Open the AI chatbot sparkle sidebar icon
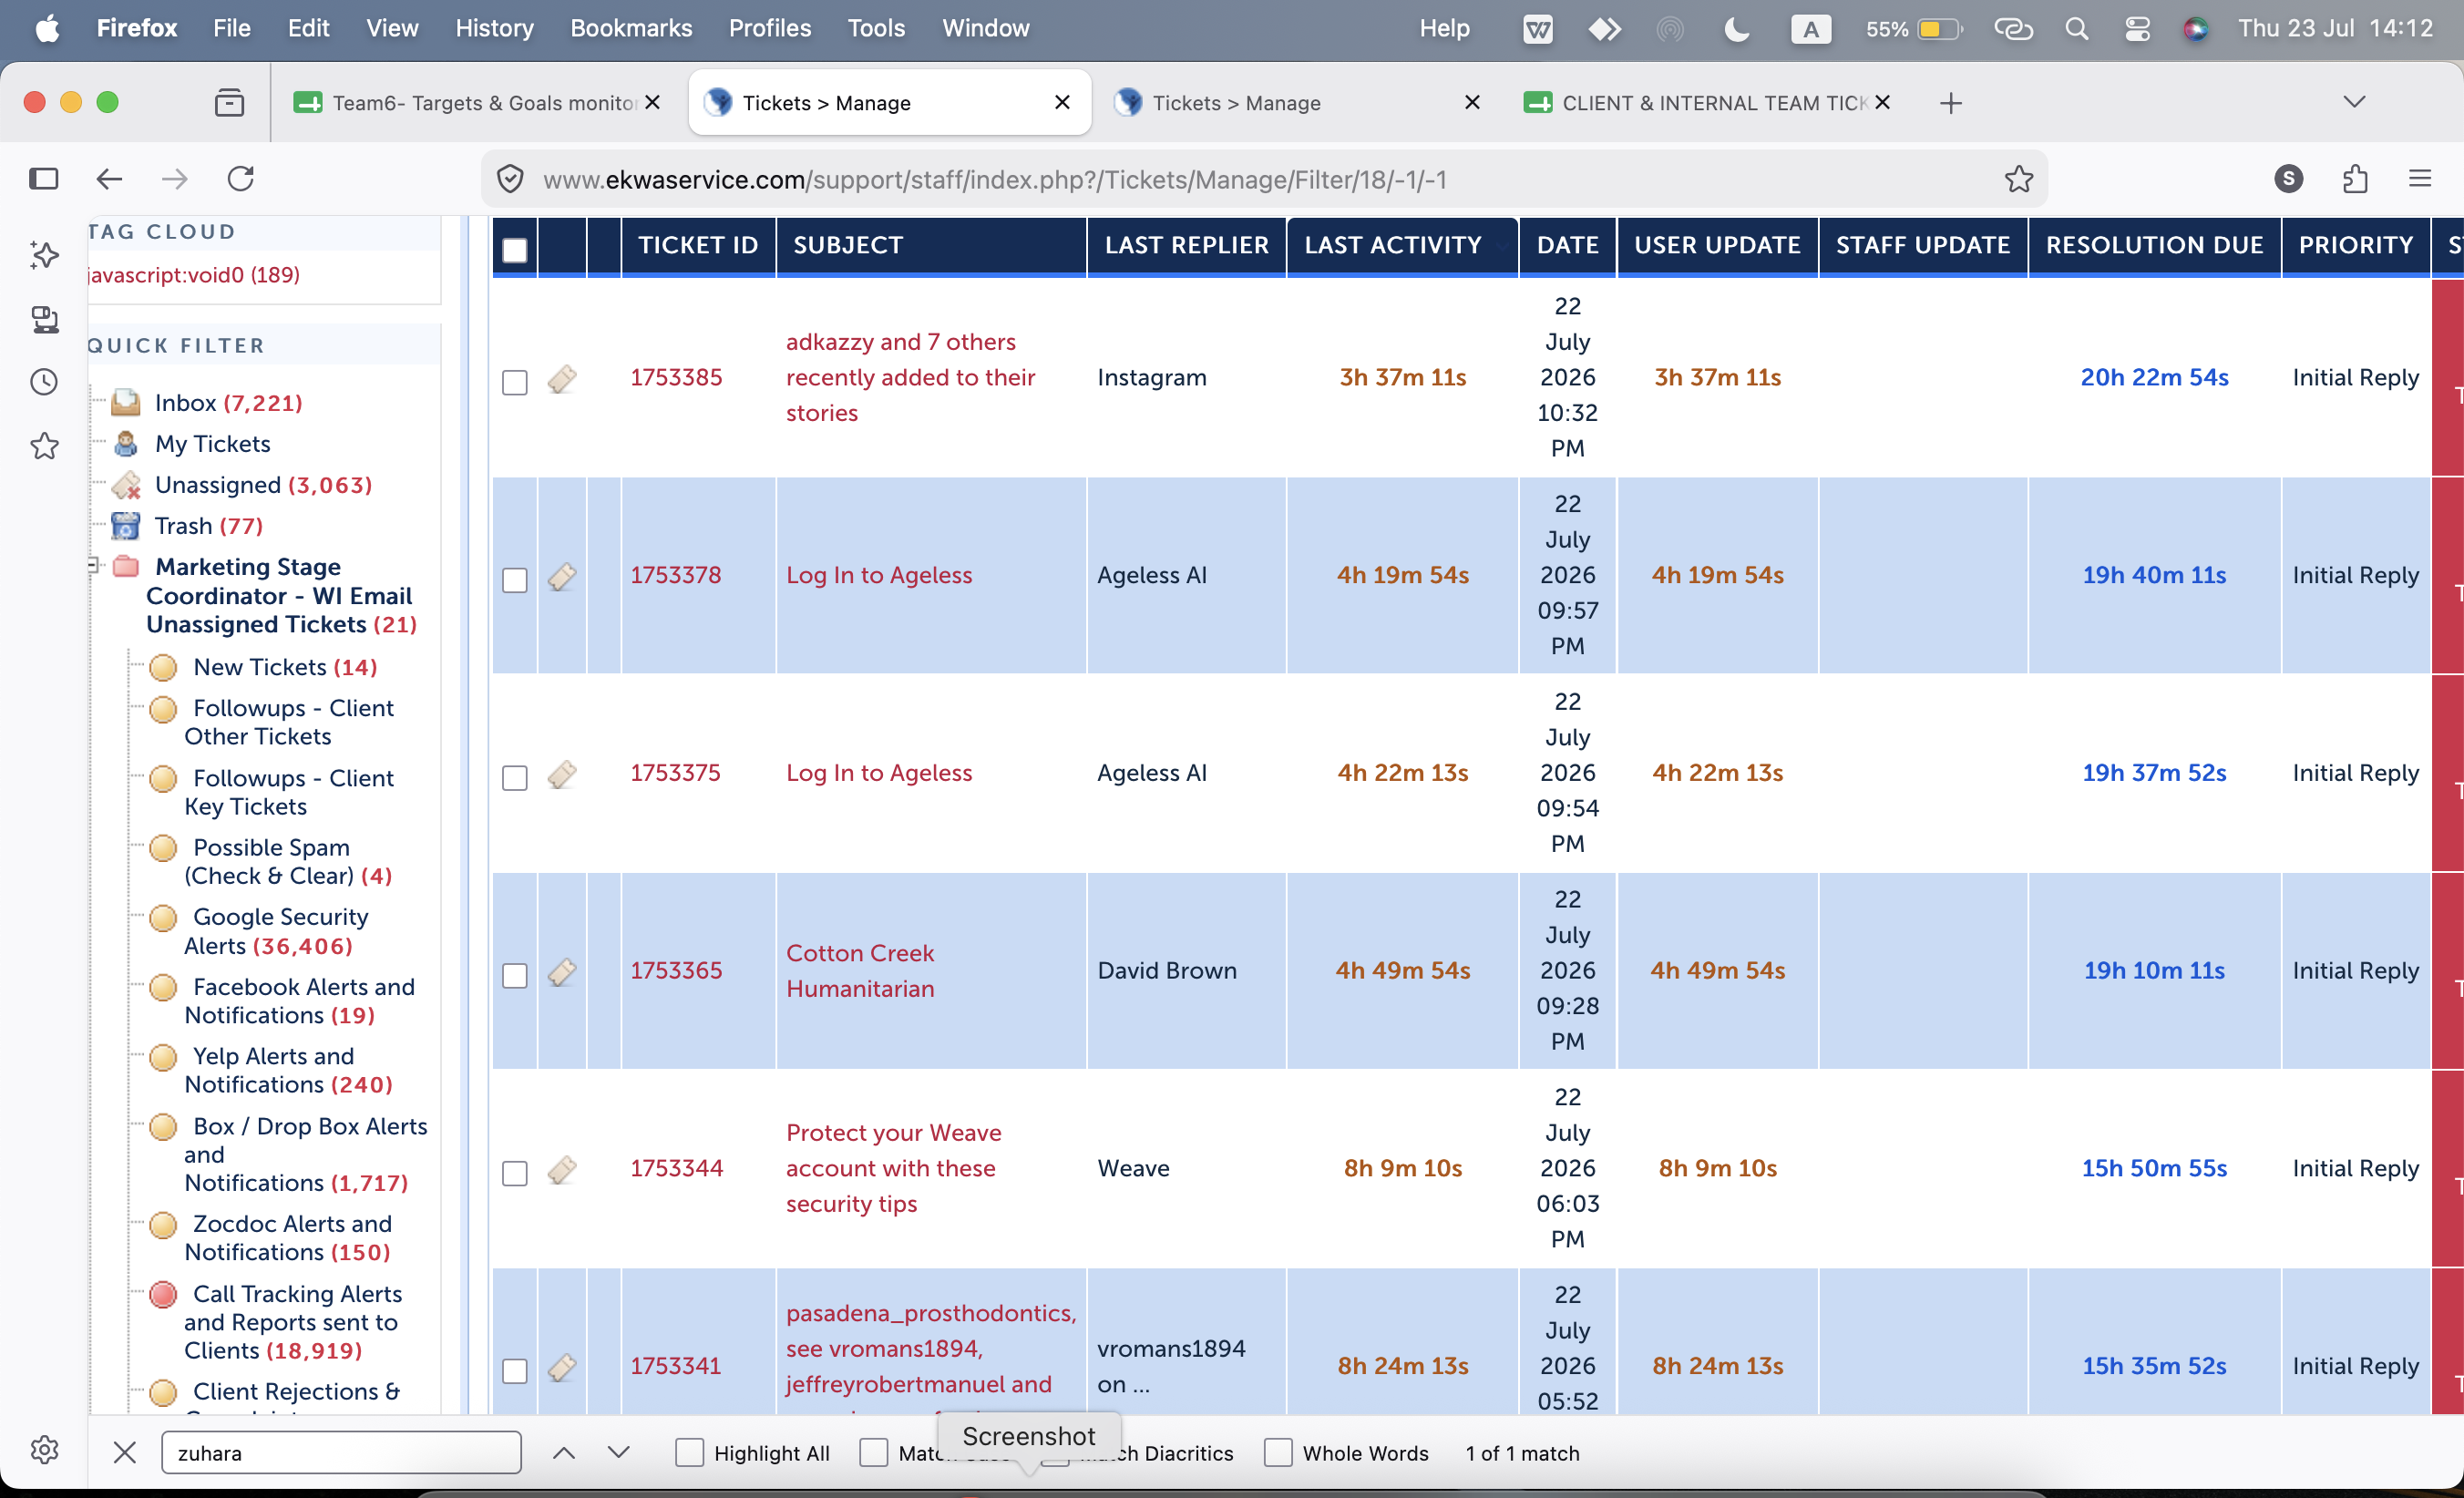This screenshot has height=1498, width=2464. (x=44, y=255)
